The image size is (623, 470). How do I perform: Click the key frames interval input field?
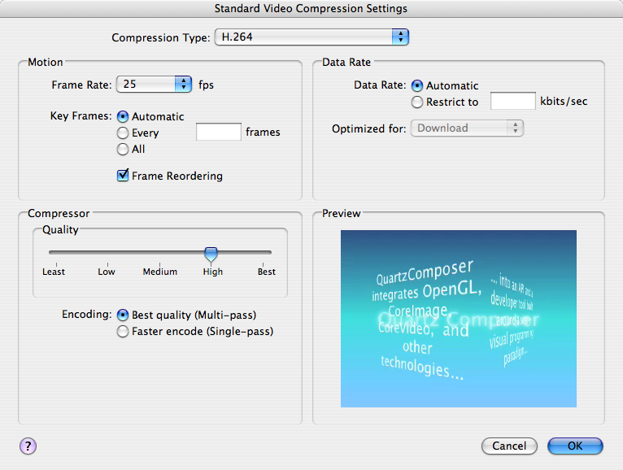point(219,132)
